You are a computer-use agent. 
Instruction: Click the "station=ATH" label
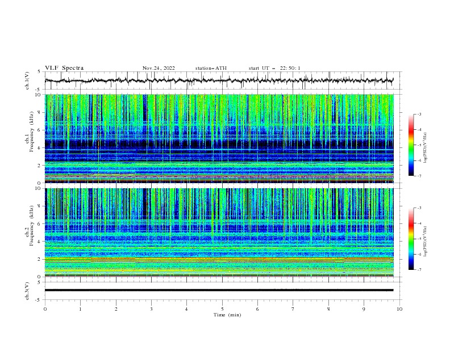[211, 68]
